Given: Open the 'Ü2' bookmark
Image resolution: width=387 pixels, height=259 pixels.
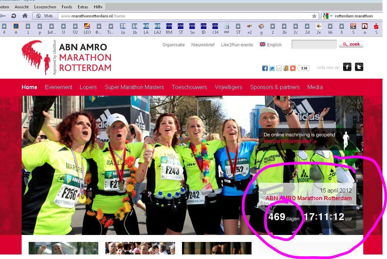Looking at the screenshot, I should (x=75, y=29).
